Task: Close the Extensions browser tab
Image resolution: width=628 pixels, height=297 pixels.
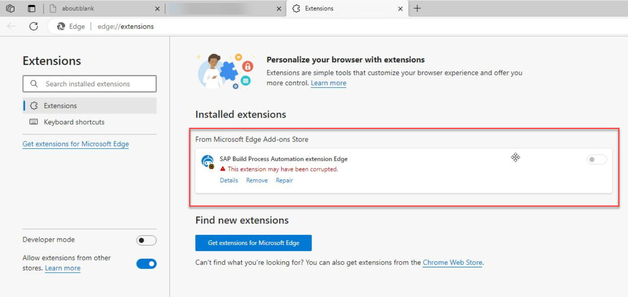Action: point(400,9)
